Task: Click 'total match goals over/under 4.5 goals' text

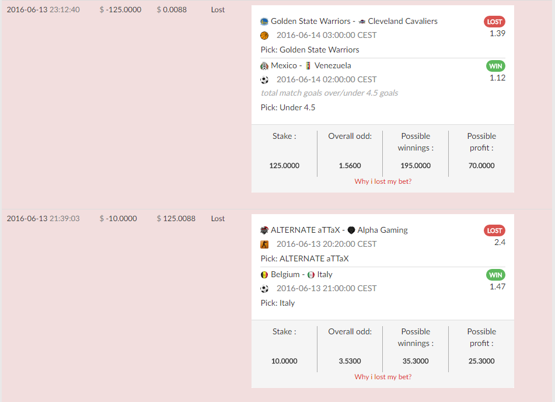Action: (329, 93)
